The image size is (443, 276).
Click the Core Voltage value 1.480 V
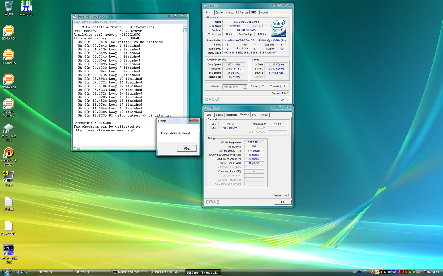(262, 34)
